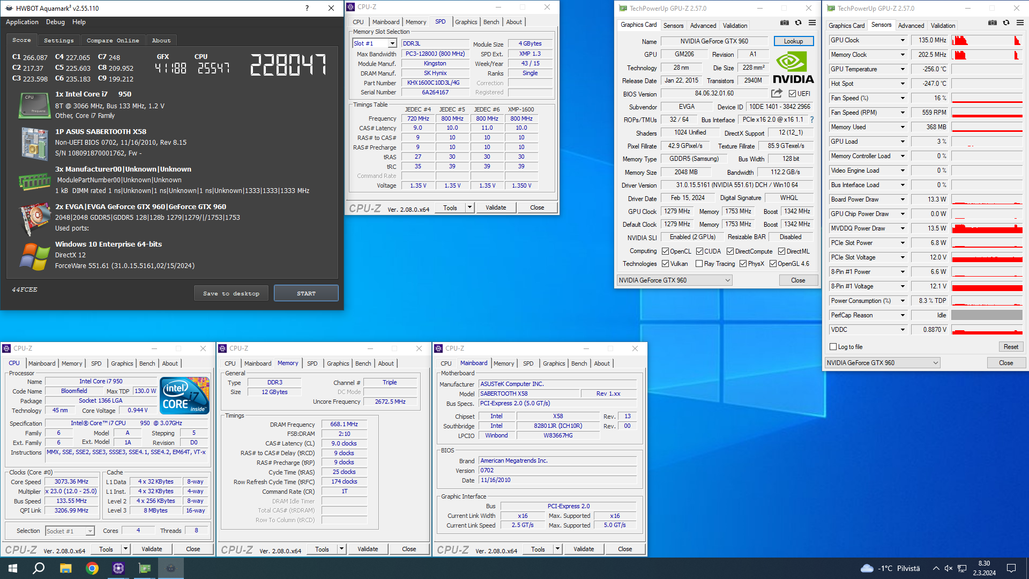Click the RAM stick icon in Aquamark
The width and height of the screenshot is (1029, 579).
(x=34, y=181)
